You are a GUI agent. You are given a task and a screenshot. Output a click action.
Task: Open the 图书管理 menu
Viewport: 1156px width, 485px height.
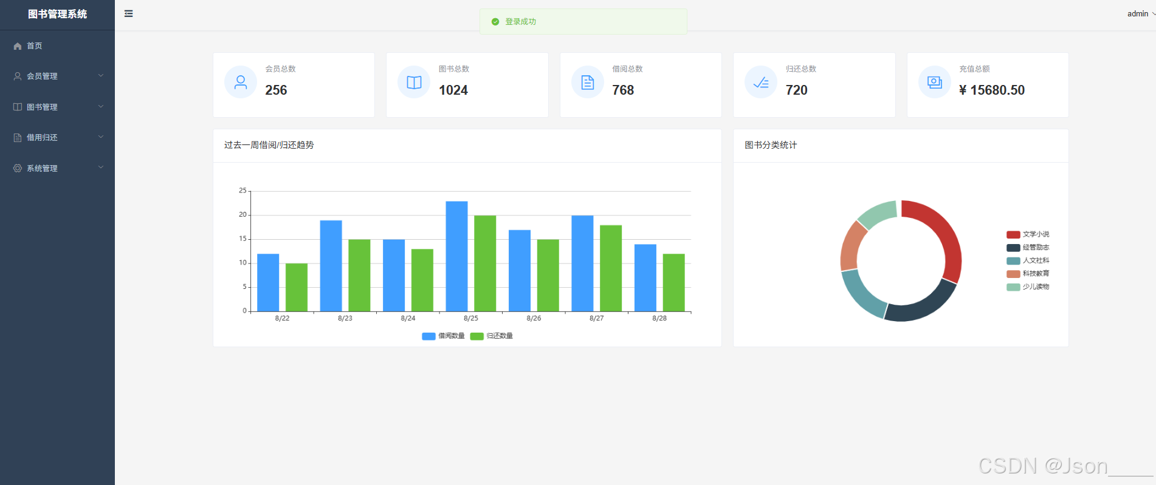[x=57, y=107]
